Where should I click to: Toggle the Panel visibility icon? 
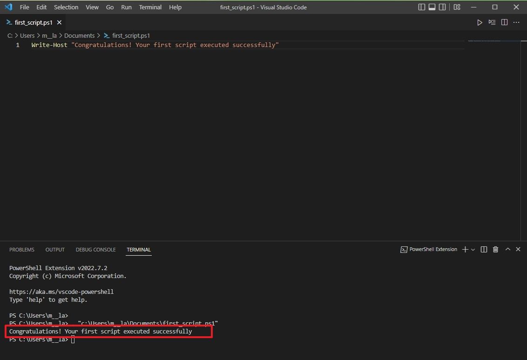[431, 7]
